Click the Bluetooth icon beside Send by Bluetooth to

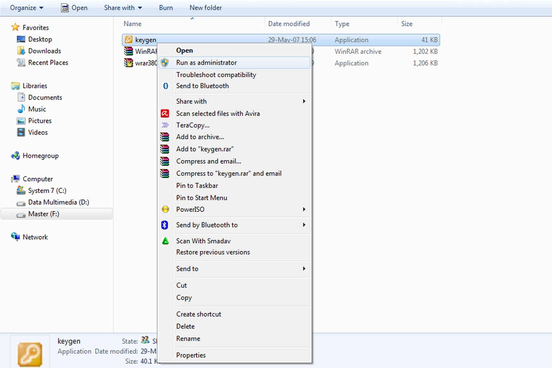pyautogui.click(x=165, y=225)
